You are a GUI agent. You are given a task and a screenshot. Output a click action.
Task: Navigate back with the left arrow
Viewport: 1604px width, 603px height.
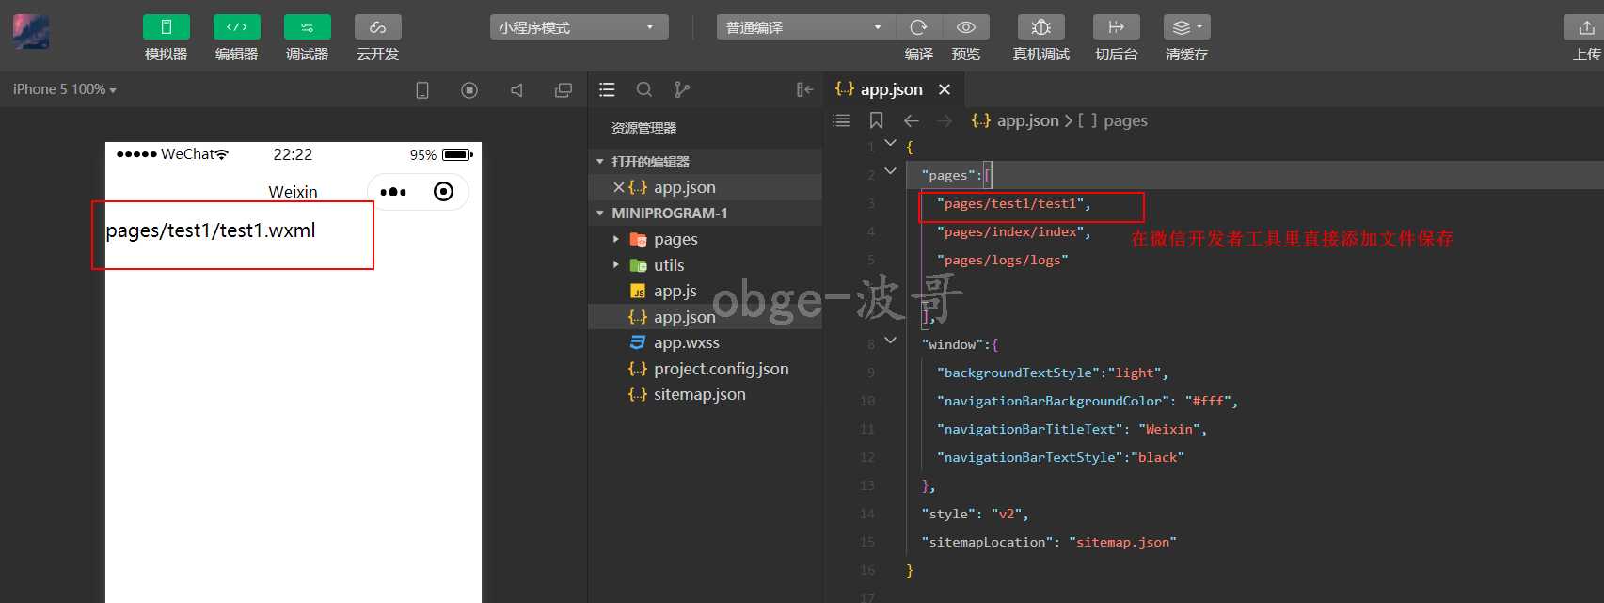(911, 120)
